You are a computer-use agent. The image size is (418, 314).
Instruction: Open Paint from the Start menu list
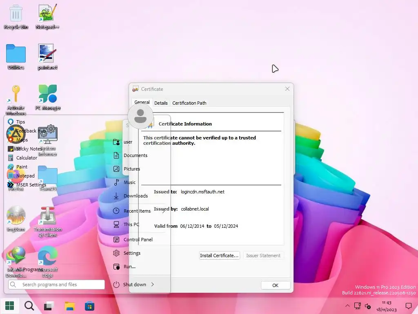pyautogui.click(x=18, y=167)
